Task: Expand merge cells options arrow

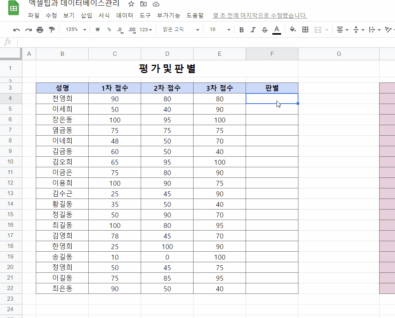Action: [327, 30]
